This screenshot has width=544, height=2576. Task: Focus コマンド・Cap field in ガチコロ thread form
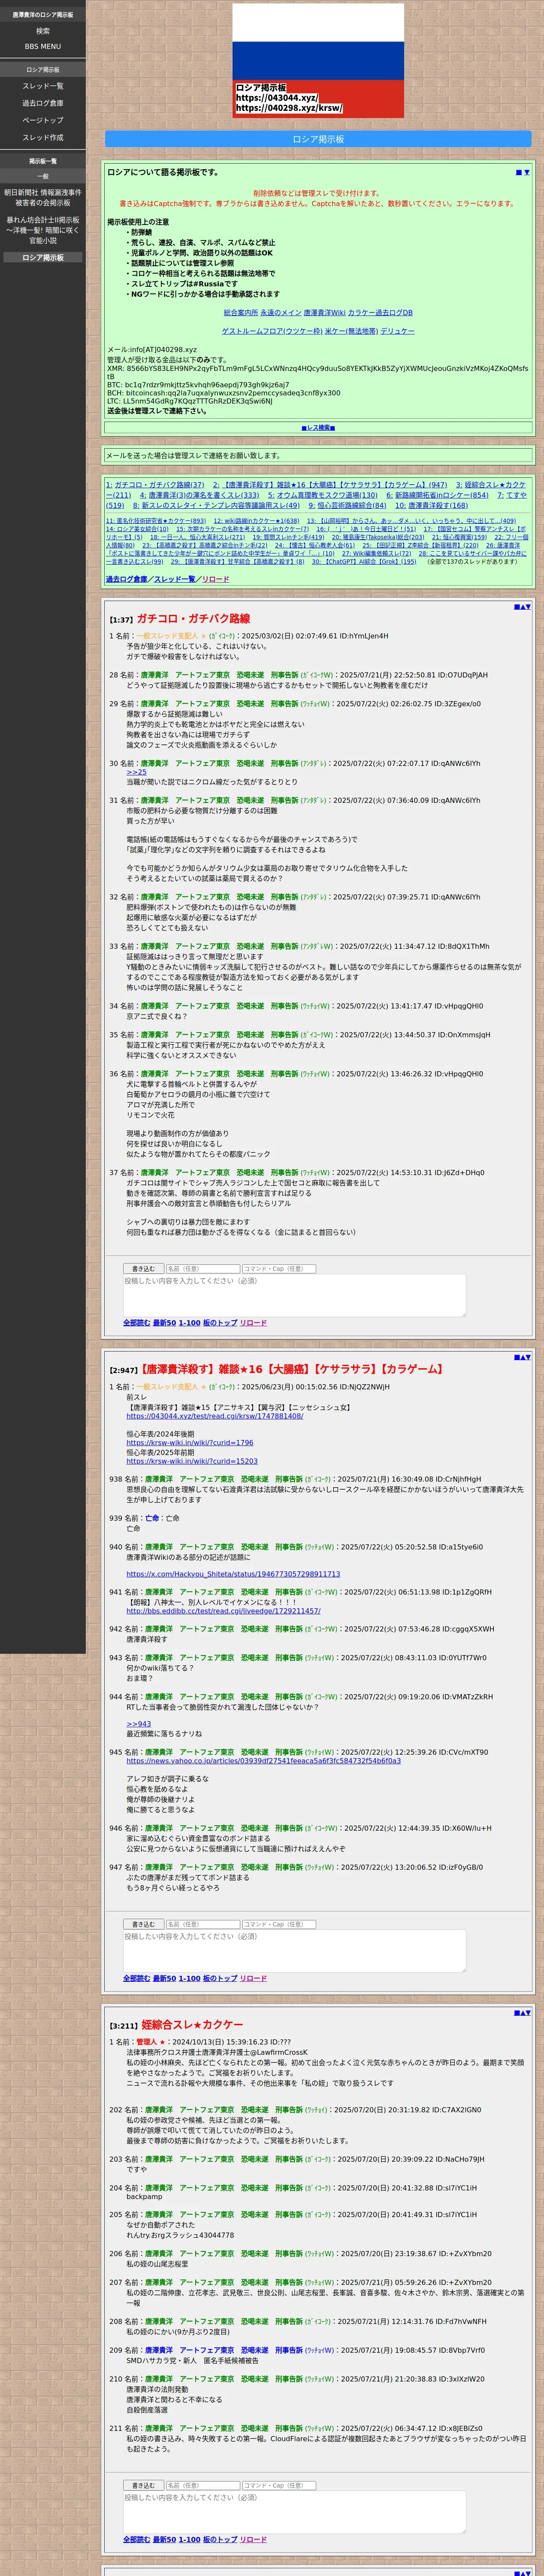coord(279,1269)
